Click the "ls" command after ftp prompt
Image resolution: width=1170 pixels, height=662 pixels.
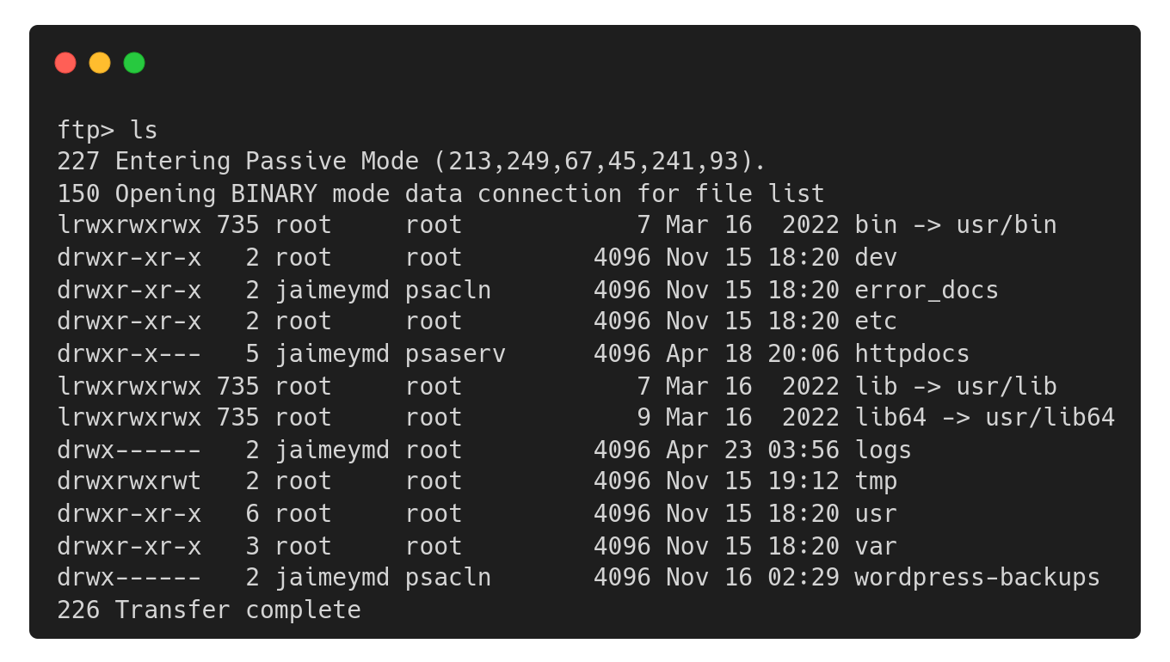tap(144, 130)
